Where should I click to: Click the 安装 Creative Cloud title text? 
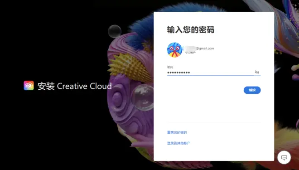coord(75,86)
